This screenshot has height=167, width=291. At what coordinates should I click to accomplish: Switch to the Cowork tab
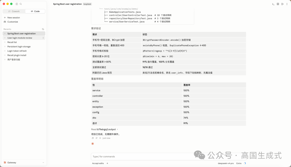14,11
